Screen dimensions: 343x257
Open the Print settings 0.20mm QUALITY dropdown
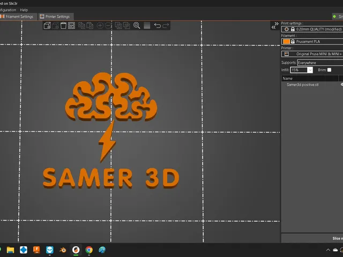tap(312, 29)
